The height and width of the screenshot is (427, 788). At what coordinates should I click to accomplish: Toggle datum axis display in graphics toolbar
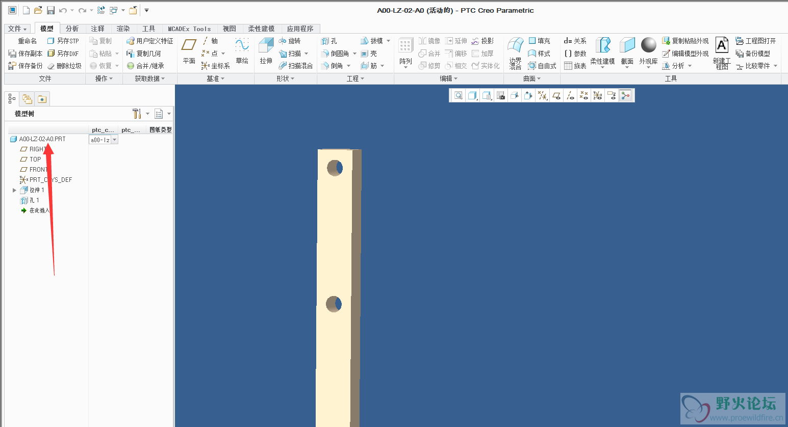click(x=570, y=95)
